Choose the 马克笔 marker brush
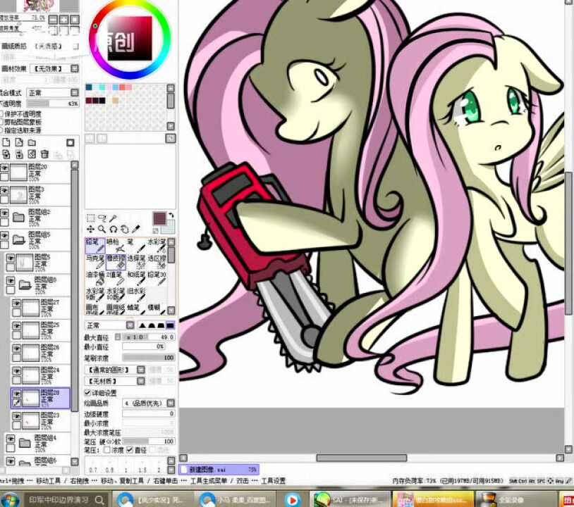 coord(95,262)
